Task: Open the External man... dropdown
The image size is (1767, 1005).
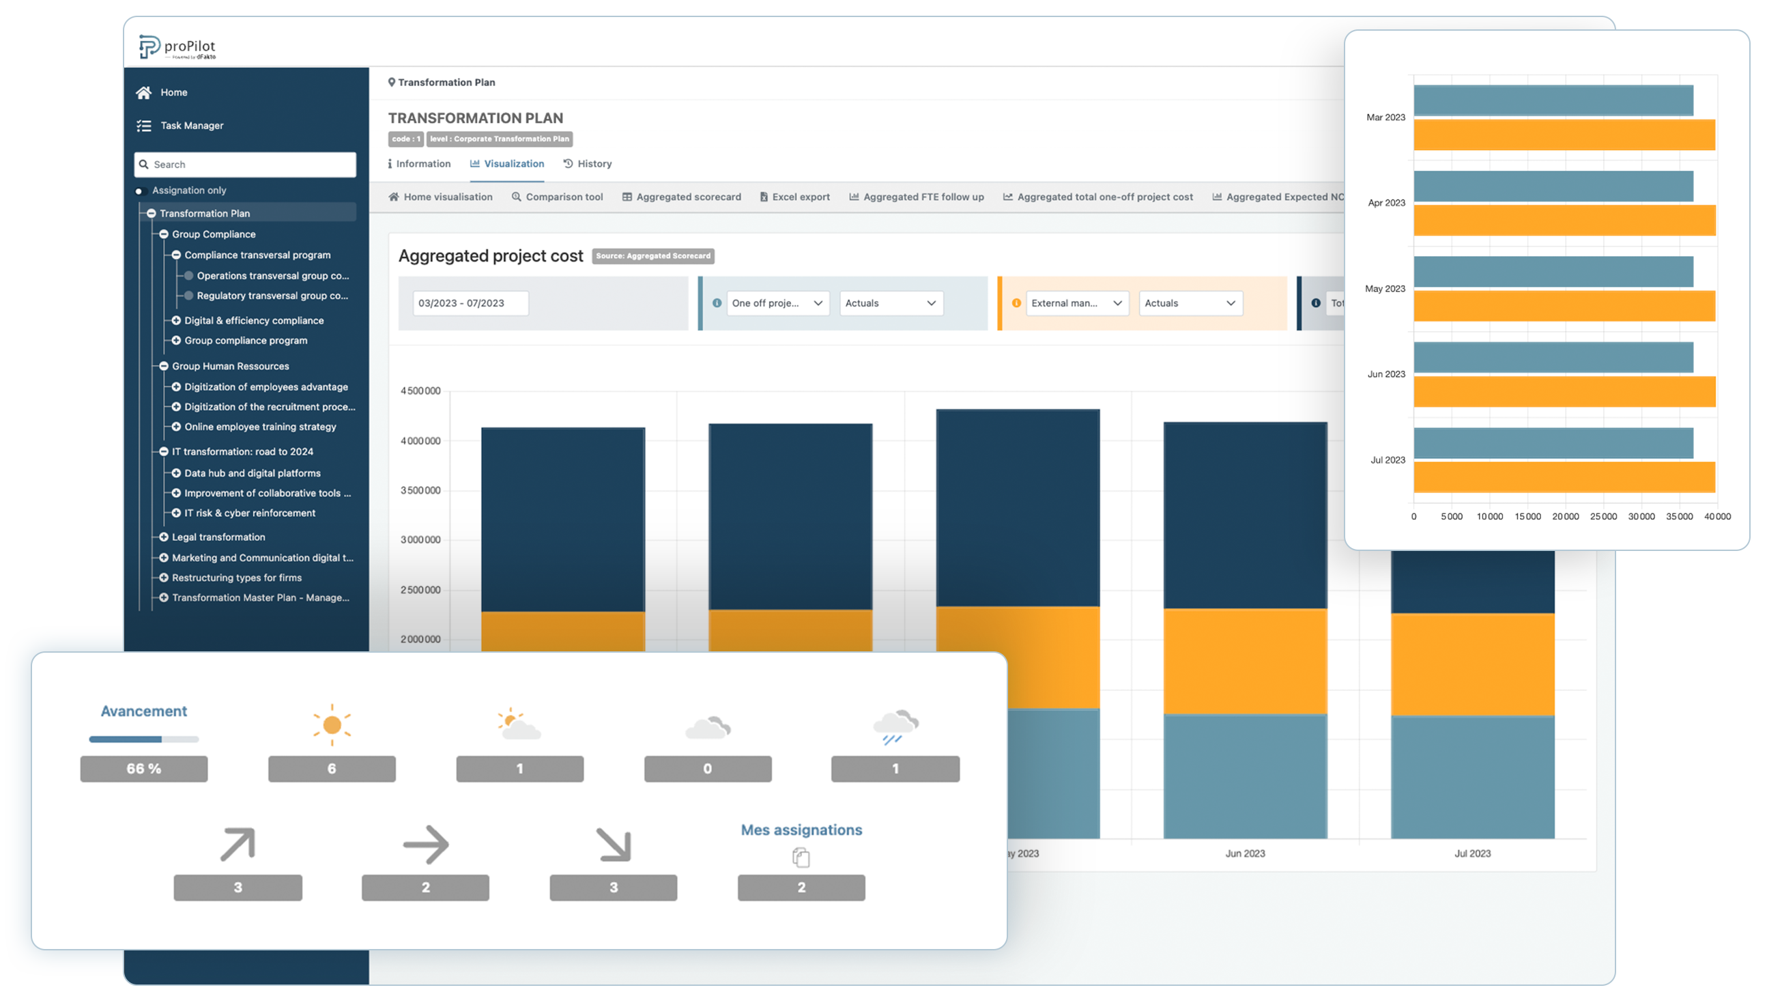Action: pyautogui.click(x=1076, y=303)
